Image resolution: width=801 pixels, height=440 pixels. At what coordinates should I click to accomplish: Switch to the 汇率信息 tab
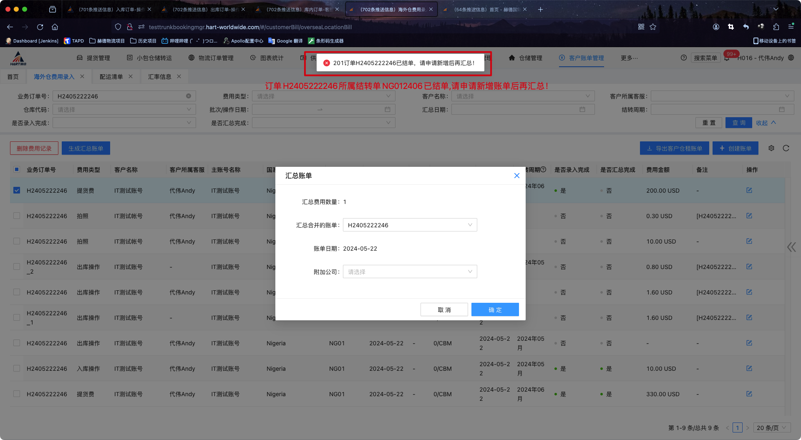[160, 76]
